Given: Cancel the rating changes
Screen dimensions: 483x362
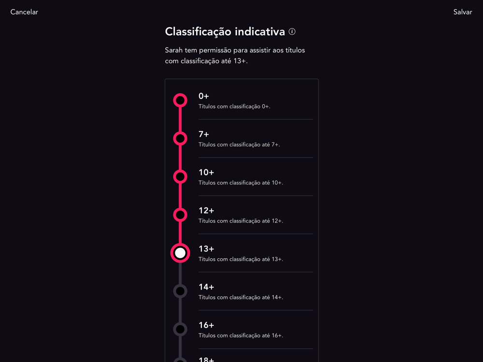Looking at the screenshot, I should pos(24,12).
